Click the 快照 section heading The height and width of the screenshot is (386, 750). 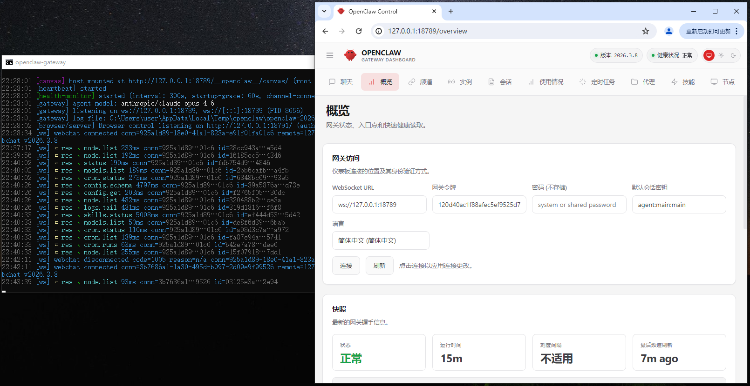point(339,309)
